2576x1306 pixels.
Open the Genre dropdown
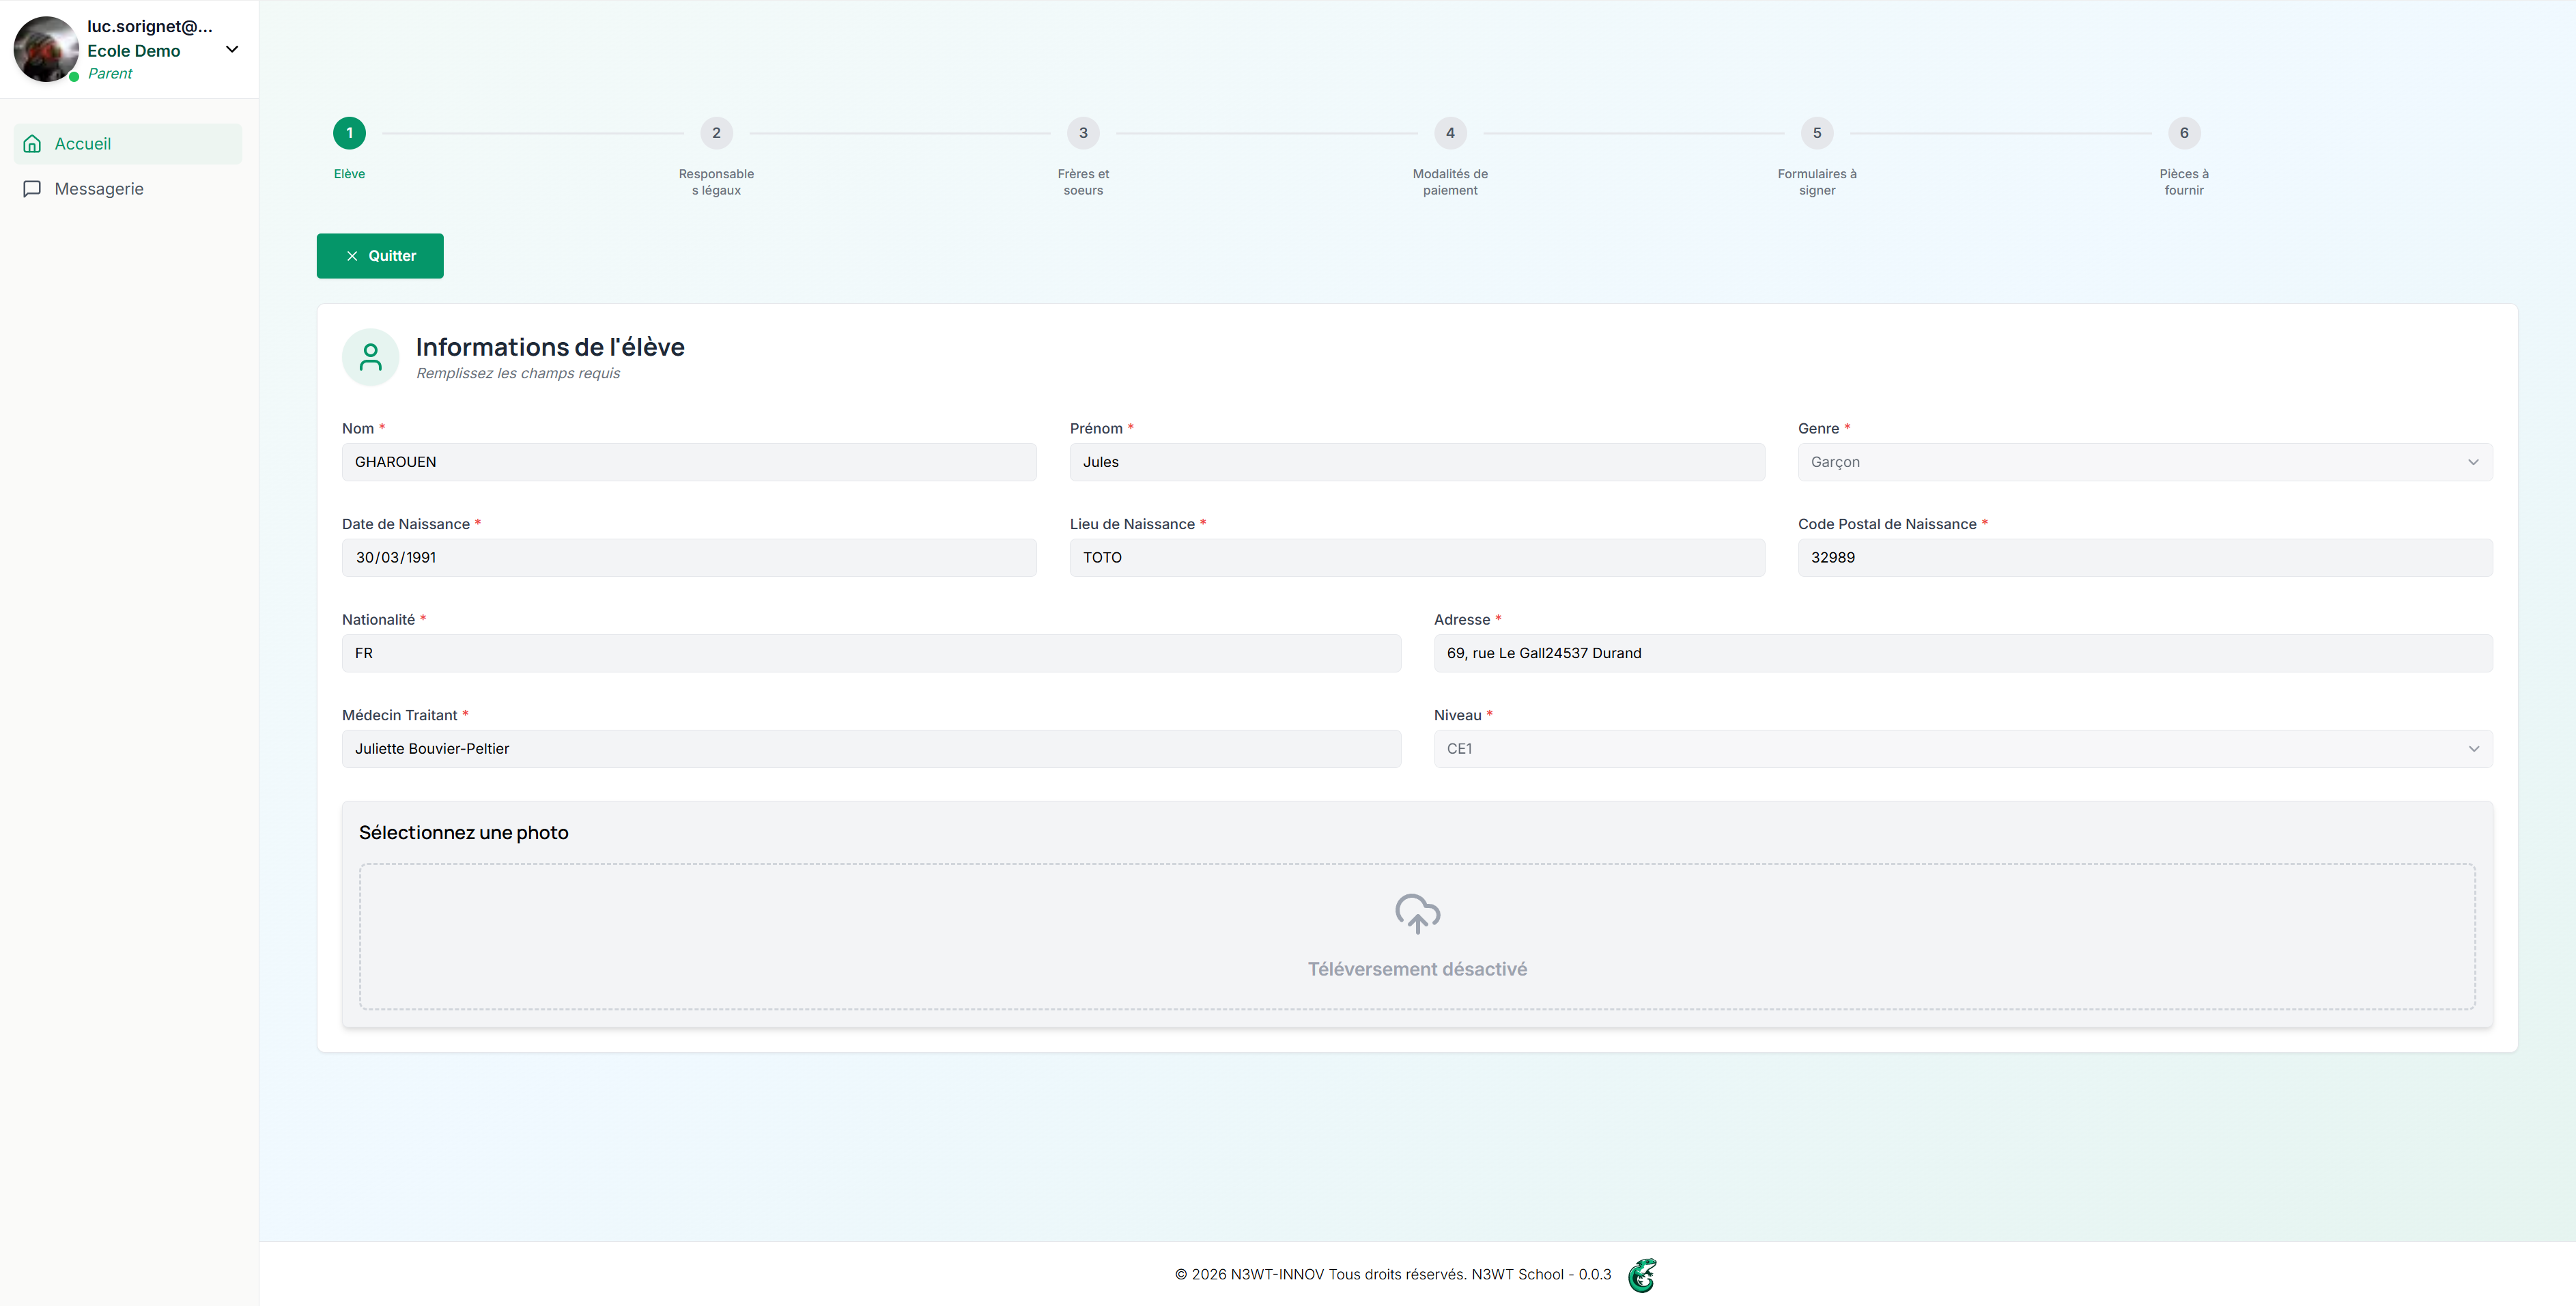point(2144,462)
